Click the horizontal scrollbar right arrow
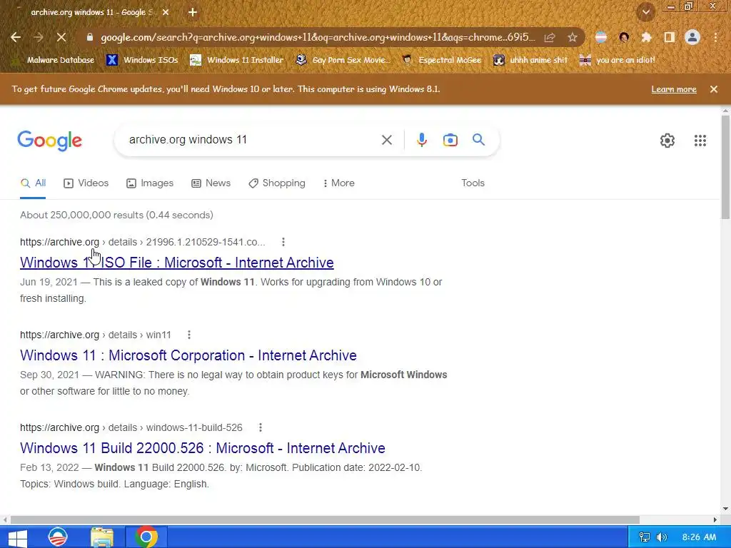This screenshot has height=548, width=731. click(x=715, y=519)
